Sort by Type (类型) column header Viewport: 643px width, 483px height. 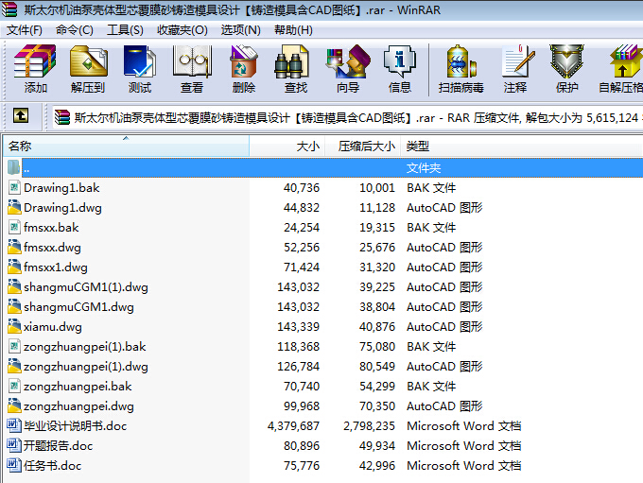522,146
